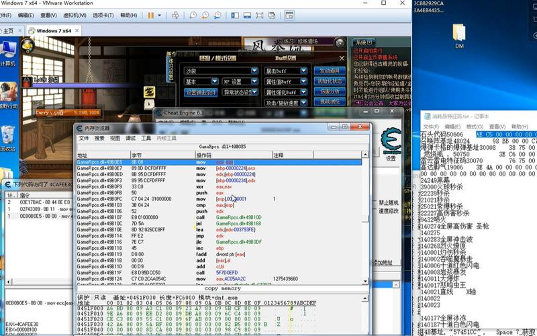The width and height of the screenshot is (537, 336).
Task: Click the yellow skill icon in the game
Action: 149,91
